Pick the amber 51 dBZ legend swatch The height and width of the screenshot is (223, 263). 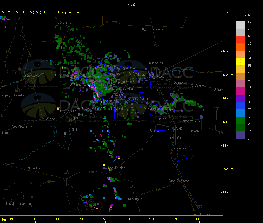point(241,69)
